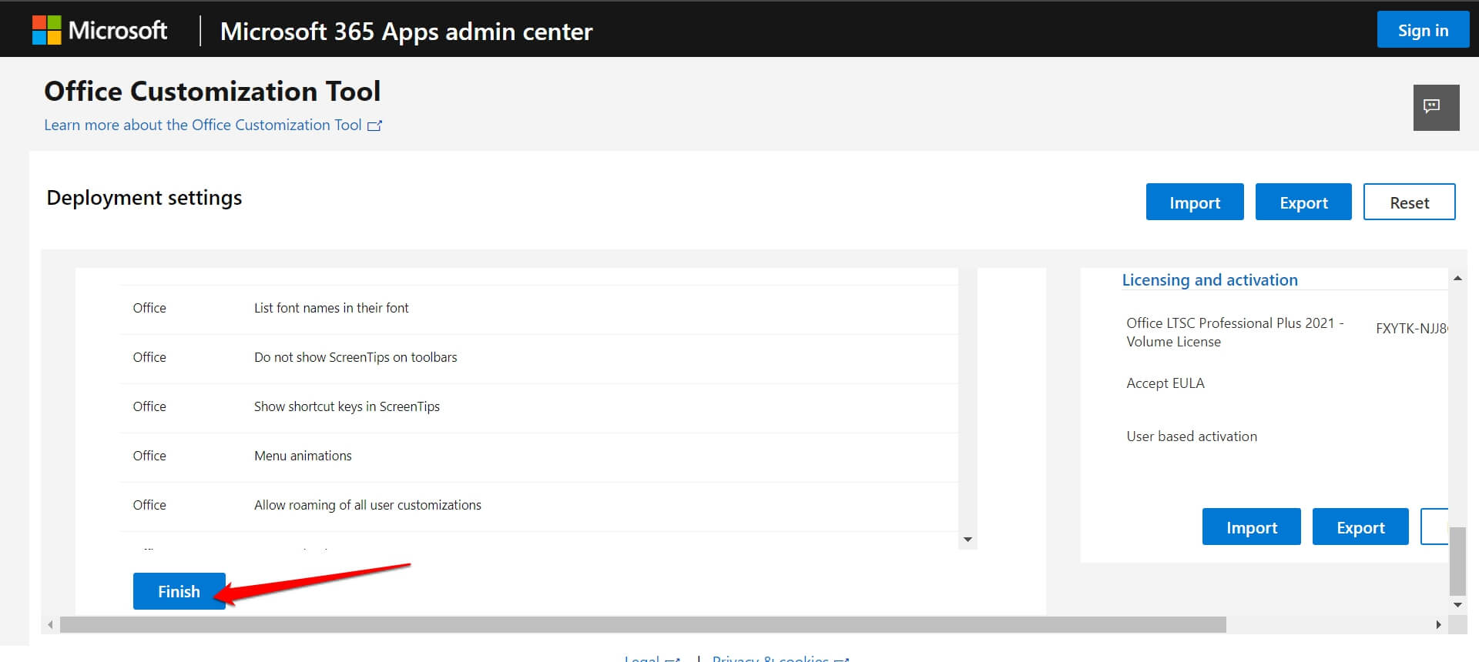Click the FXYTK-NJJ8 product key text
1479x662 pixels.
pyautogui.click(x=1411, y=329)
